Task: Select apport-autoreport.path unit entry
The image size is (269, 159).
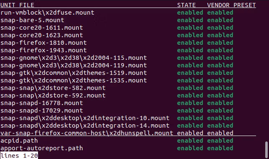Action: 42,149
